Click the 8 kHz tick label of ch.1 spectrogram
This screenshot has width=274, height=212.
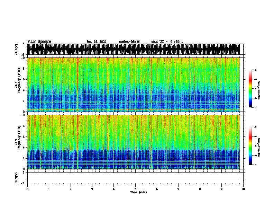coord(24,69)
